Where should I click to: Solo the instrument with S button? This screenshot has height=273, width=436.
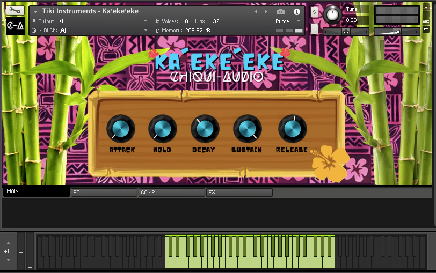coord(314,12)
